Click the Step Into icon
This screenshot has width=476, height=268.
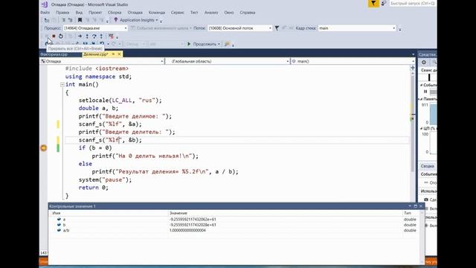coord(87,36)
